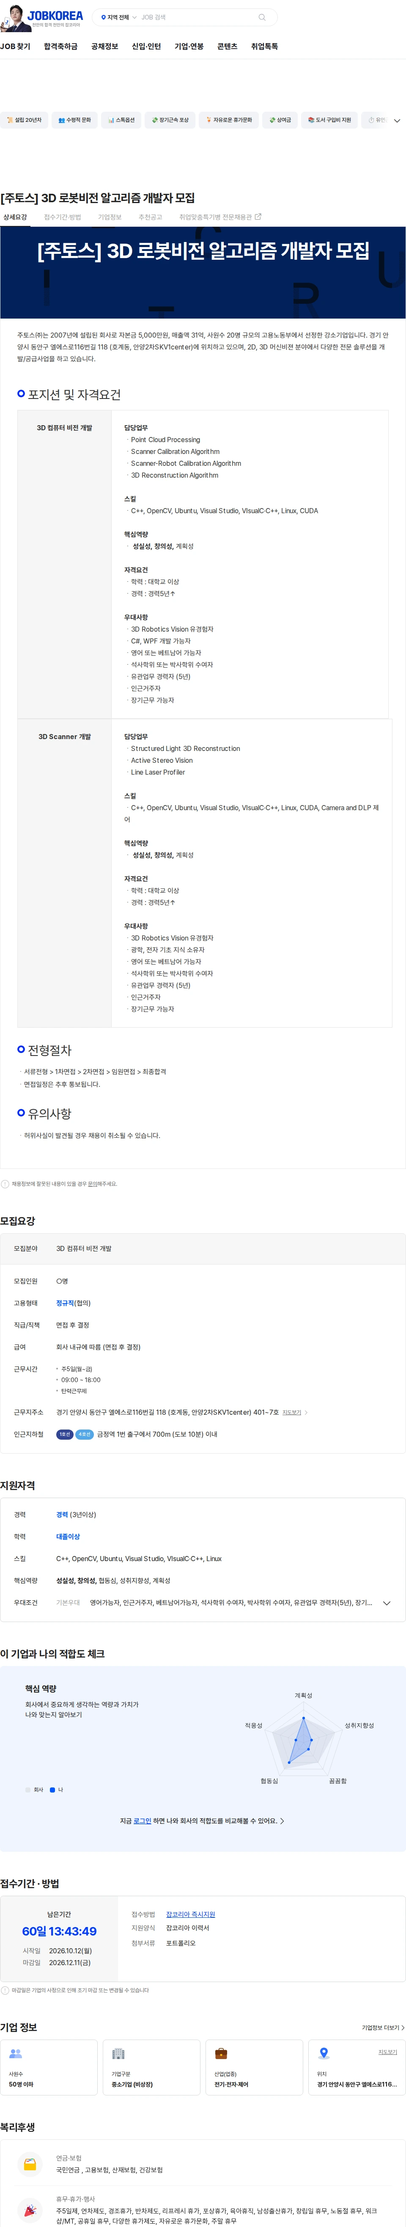Click the 사원수 people icon
This screenshot has height=2227, width=406.
(16, 2053)
